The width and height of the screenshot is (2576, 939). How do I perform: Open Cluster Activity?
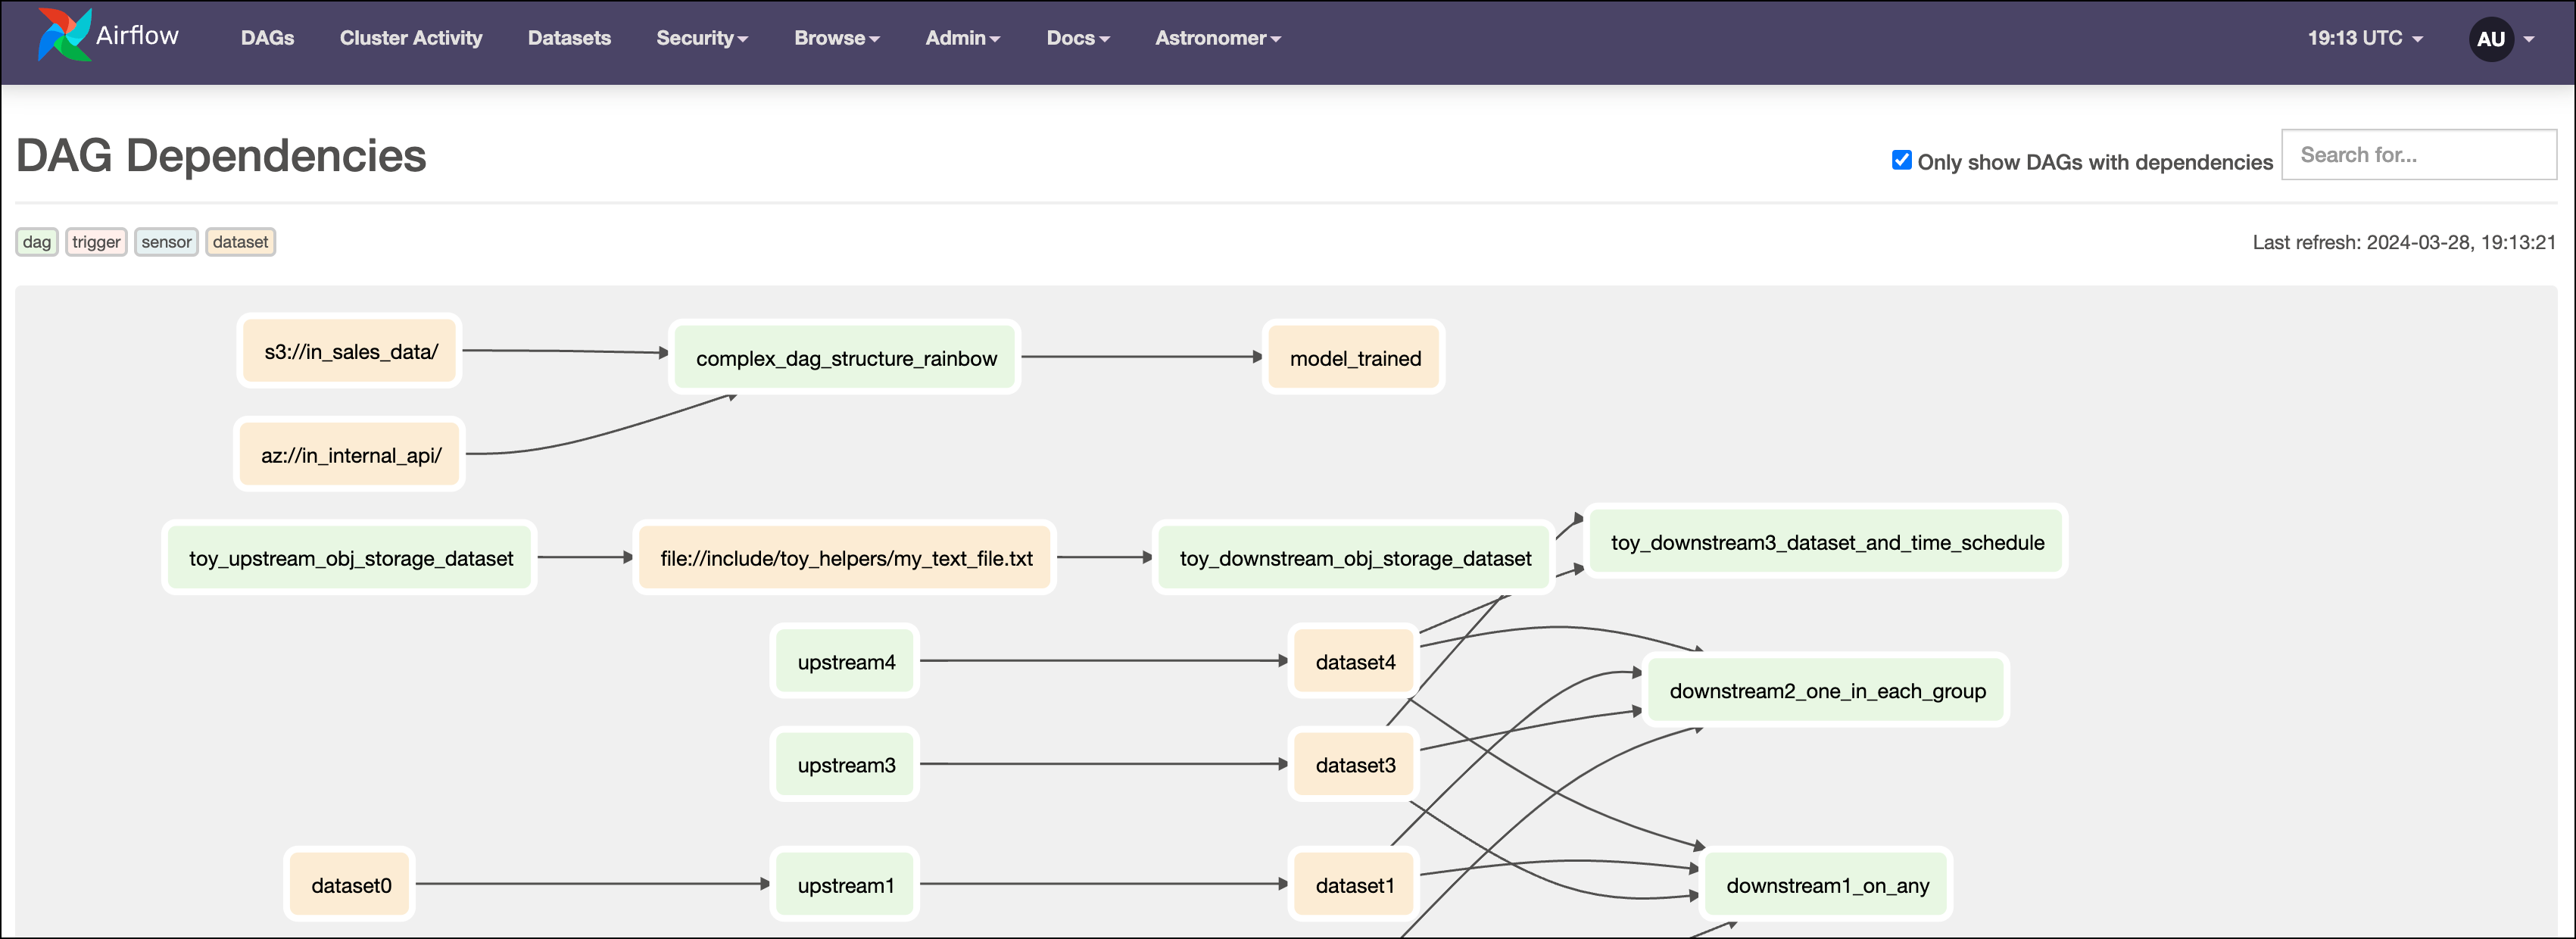tap(411, 38)
